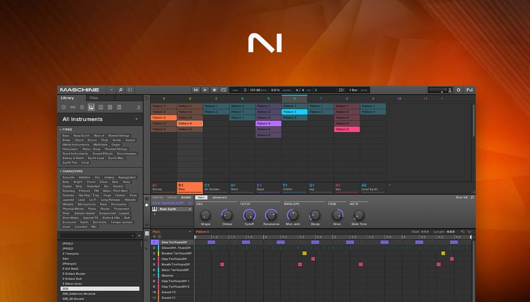This screenshot has height=302, width=530.
Task: Click the restart transport button
Action: [x=196, y=90]
